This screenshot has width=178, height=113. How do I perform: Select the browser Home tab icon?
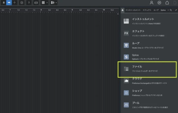[x=122, y=10]
